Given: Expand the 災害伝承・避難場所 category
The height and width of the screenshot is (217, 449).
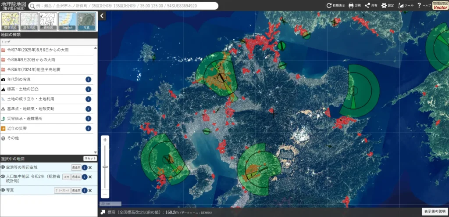Looking at the screenshot, I should pos(28,118).
